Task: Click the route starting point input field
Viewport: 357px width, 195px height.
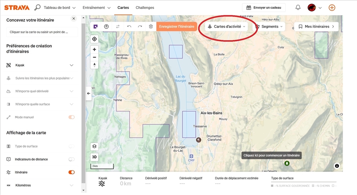Action: pyautogui.click(x=42, y=32)
